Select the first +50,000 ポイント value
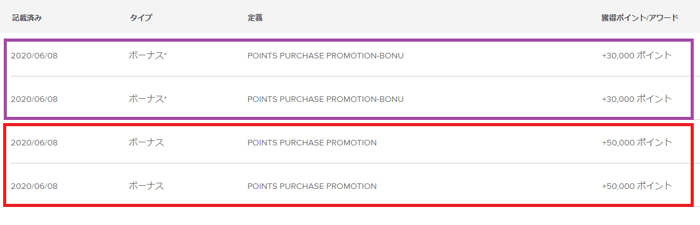The width and height of the screenshot is (700, 225). pyautogui.click(x=636, y=142)
